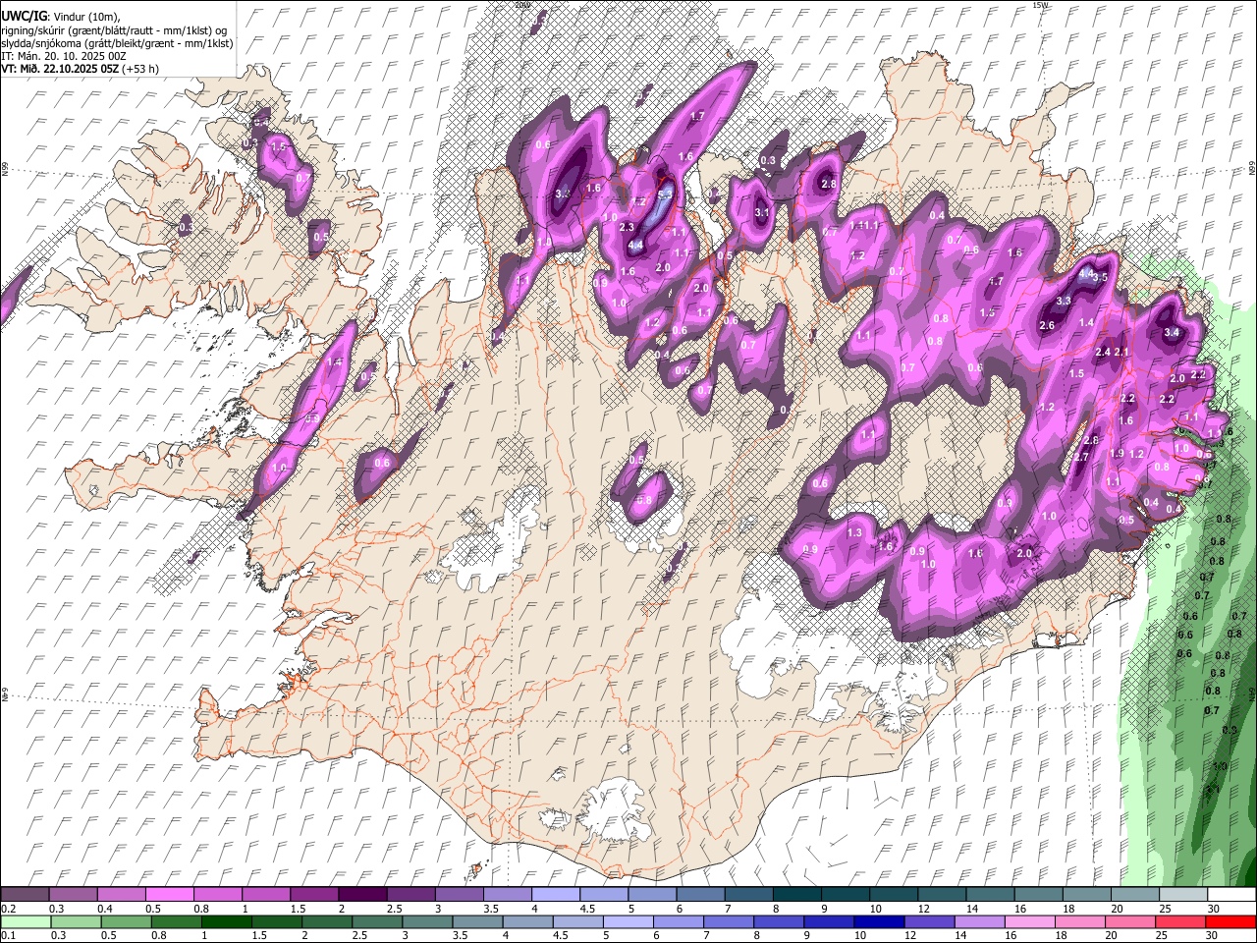Click the red 30 swatch in bottom legend row
This screenshot has height=943, width=1257.
1230,921
